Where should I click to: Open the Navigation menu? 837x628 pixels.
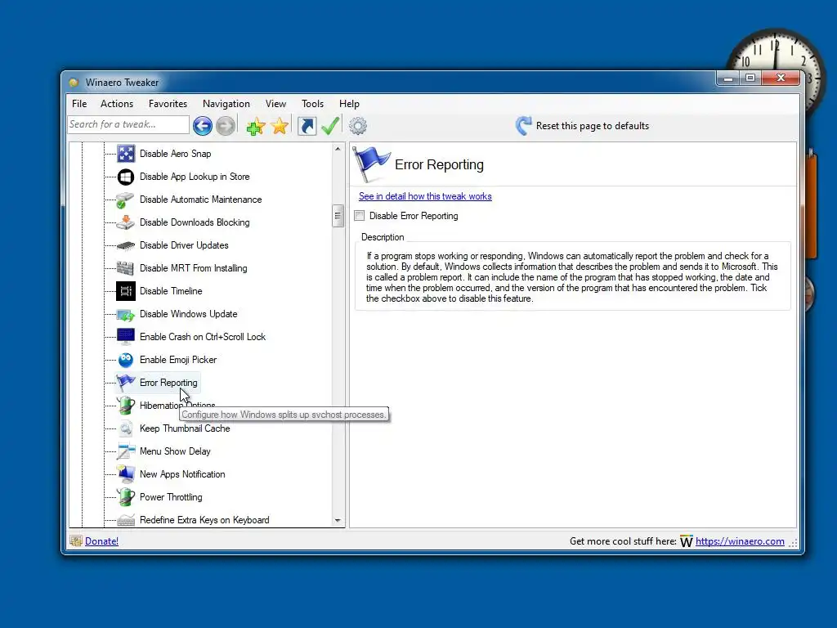point(226,104)
